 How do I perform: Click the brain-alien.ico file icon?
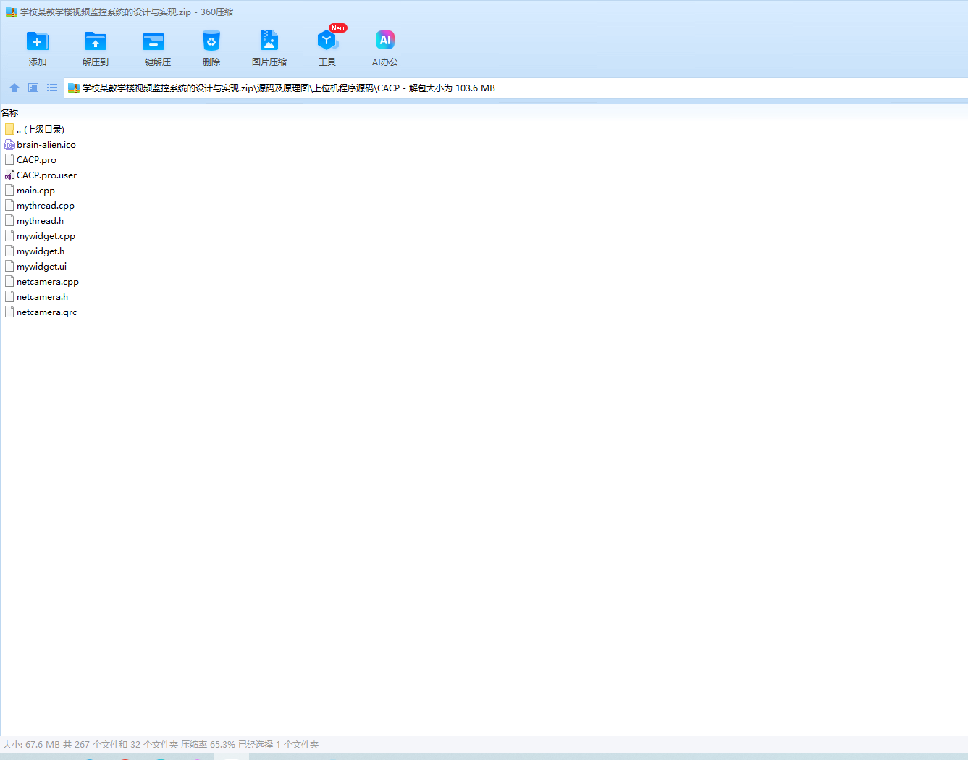[9, 145]
